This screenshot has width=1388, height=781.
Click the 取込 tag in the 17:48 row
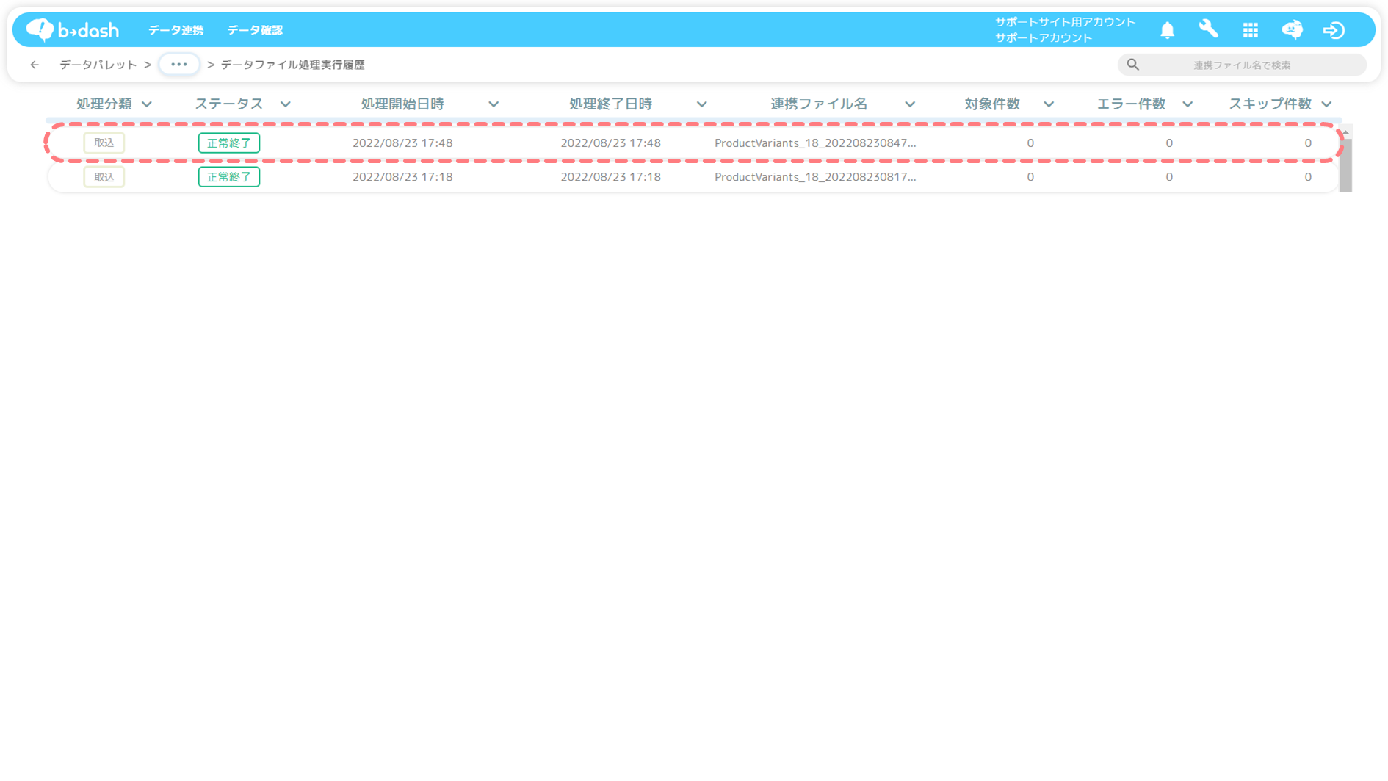pos(104,143)
